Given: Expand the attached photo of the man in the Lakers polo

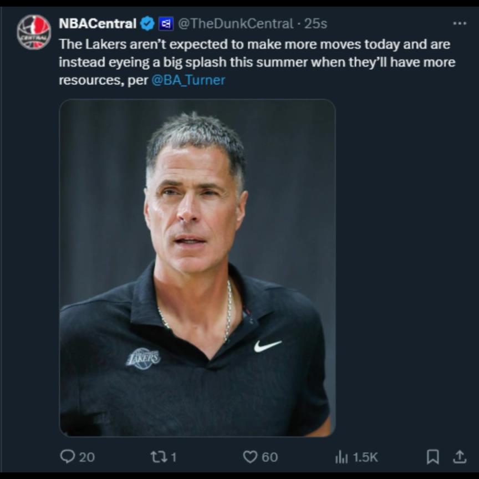Looking at the screenshot, I should pyautogui.click(x=197, y=267).
